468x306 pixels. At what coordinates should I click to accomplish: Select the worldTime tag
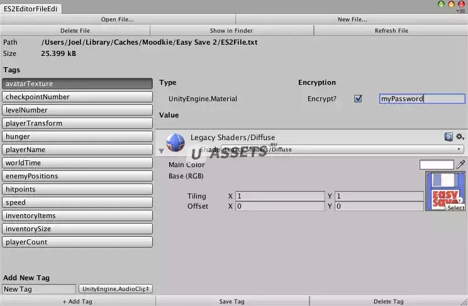point(77,163)
